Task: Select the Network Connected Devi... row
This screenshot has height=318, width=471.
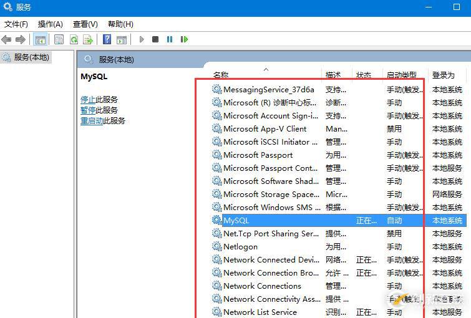Action: 339,259
